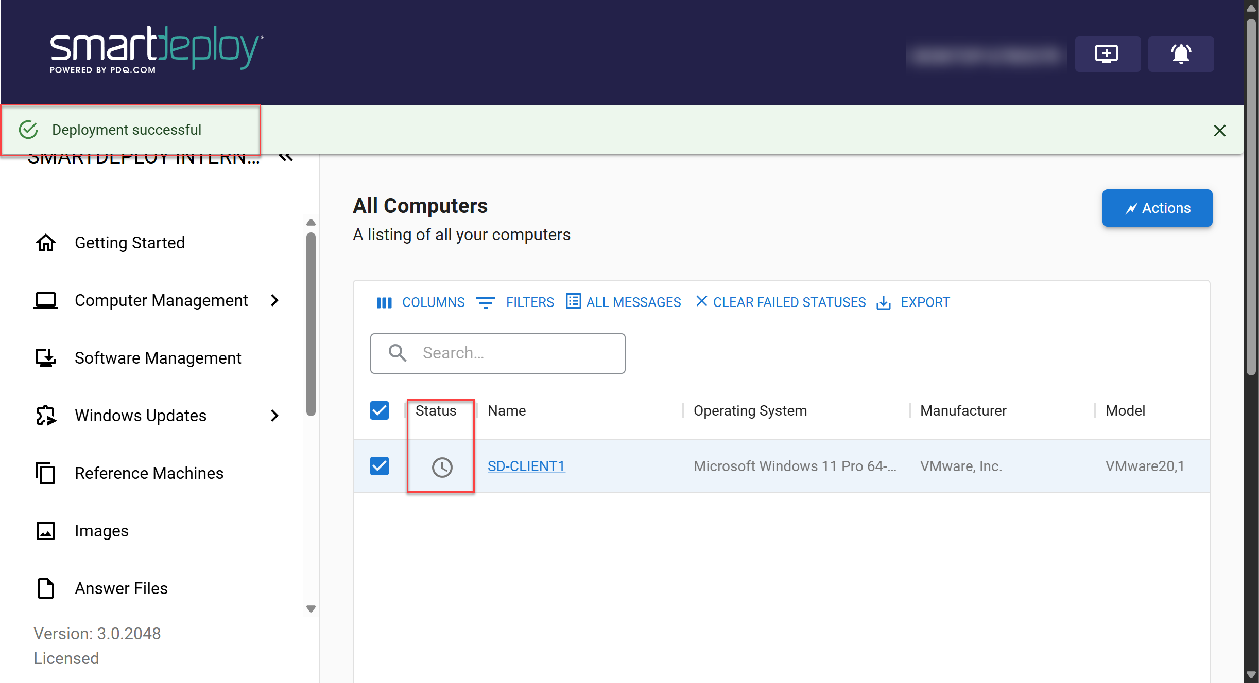Open Software Management in the sidebar
This screenshot has height=683, width=1259.
pos(158,358)
